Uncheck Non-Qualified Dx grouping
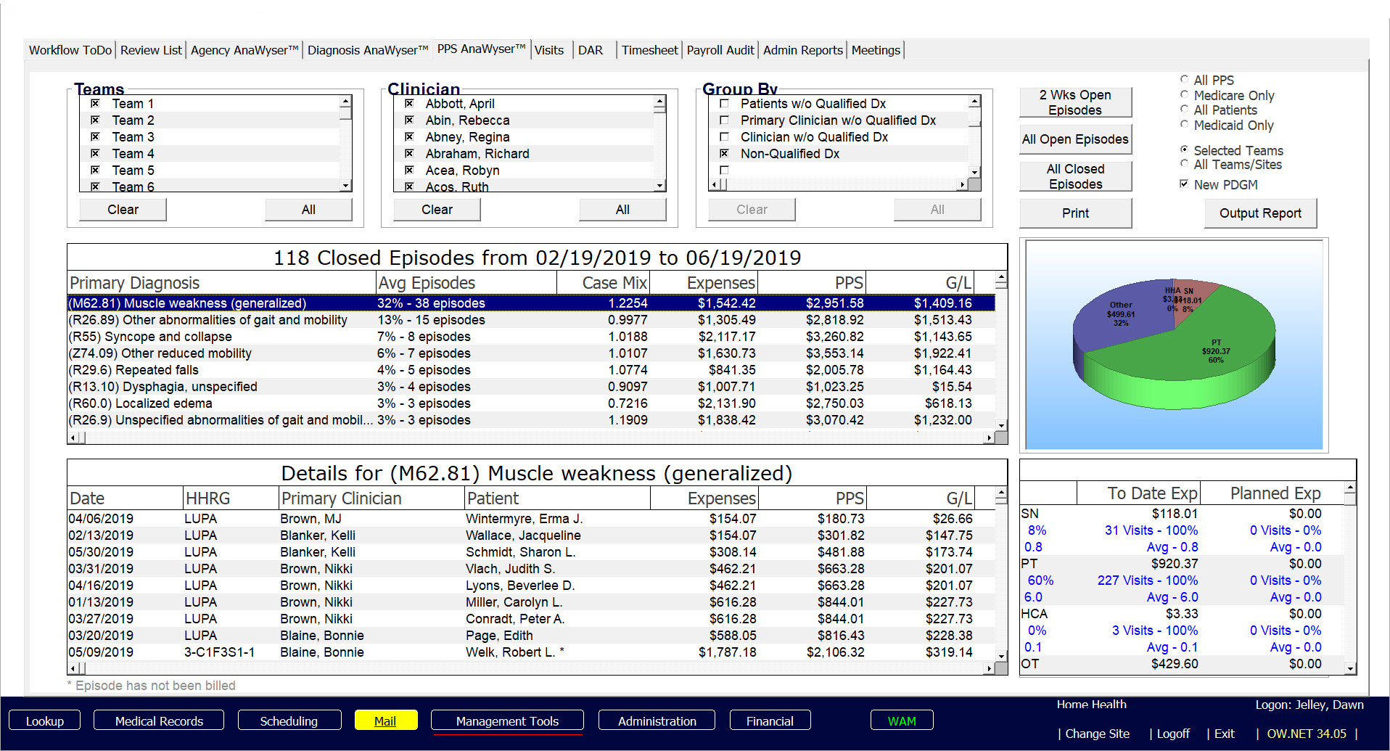The image size is (1390, 751). tap(724, 154)
